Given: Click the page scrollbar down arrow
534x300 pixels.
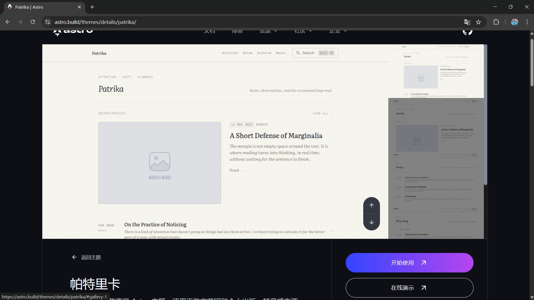Looking at the screenshot, I should [x=532, y=297].
